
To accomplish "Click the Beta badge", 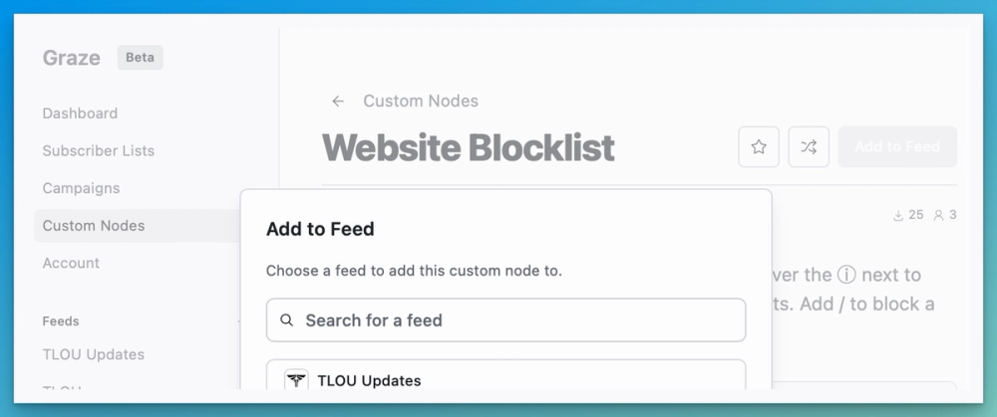I will [x=140, y=58].
